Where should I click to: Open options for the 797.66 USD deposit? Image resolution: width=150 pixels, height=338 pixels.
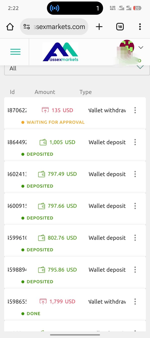(x=135, y=206)
